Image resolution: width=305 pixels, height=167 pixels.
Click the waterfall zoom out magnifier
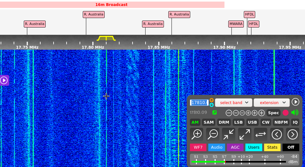tap(213, 134)
